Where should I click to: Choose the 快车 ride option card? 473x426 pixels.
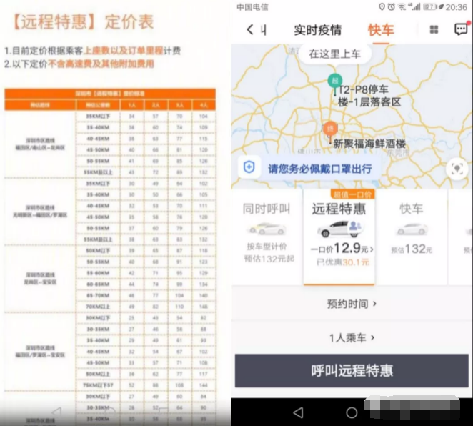(x=412, y=237)
